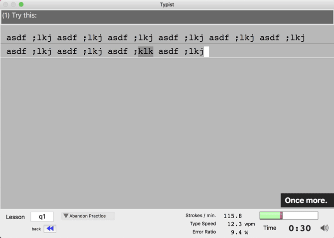Click the Error Ratio label
The height and width of the screenshot is (238, 334).
point(204,232)
